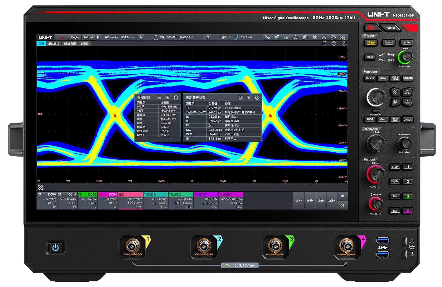Open the green C3 DC50 channel box

click(87, 201)
